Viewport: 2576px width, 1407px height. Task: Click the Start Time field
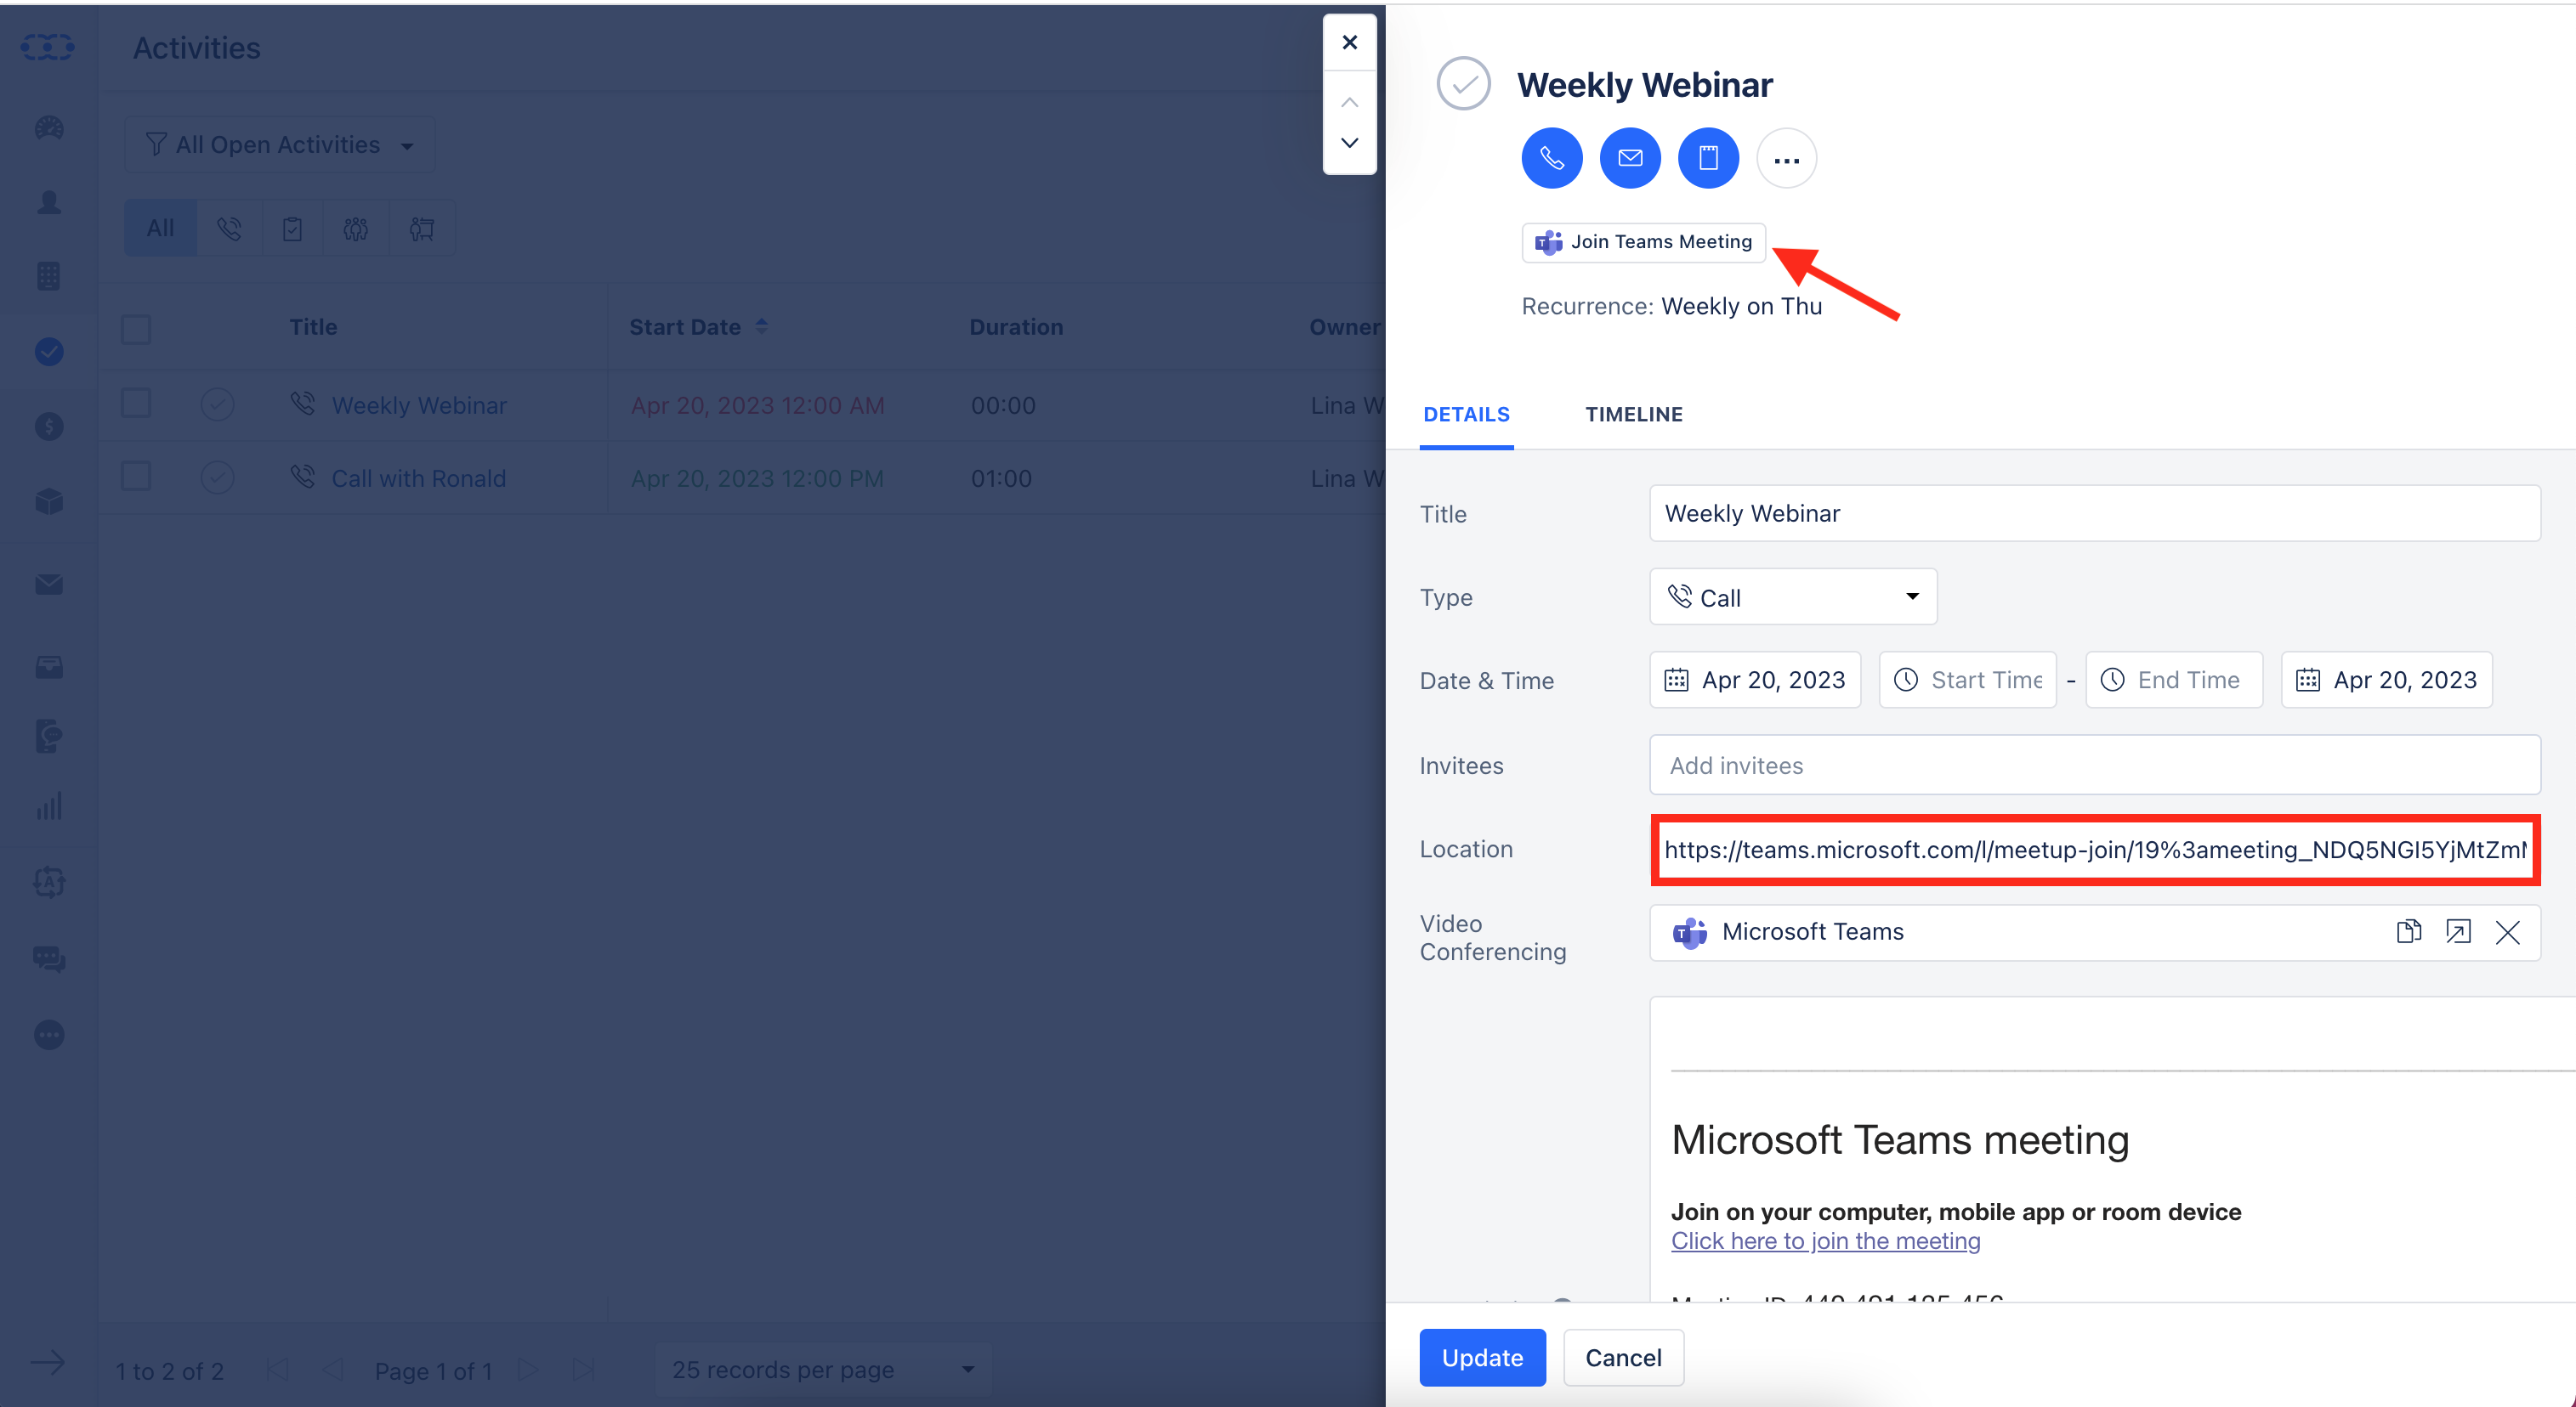point(1968,680)
